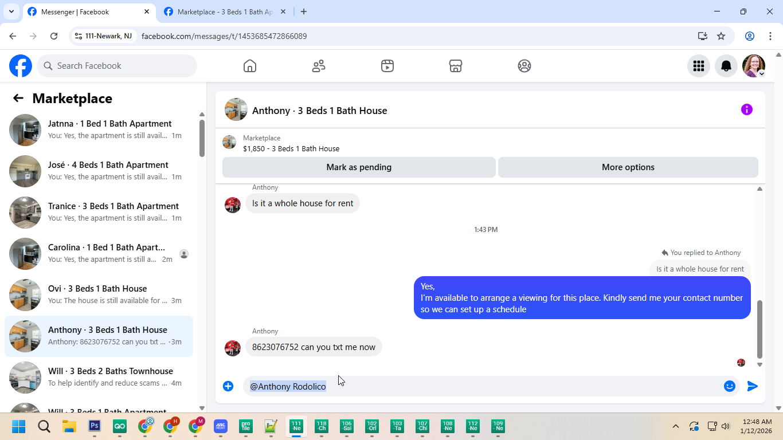Image resolution: width=783 pixels, height=440 pixels.
Task: Close the Marketplace browser tab
Action: pos(283,11)
